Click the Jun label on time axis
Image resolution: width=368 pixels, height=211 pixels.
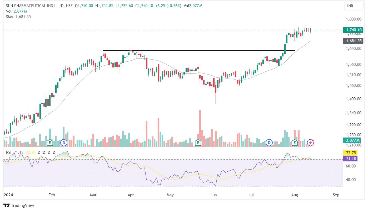214,195
